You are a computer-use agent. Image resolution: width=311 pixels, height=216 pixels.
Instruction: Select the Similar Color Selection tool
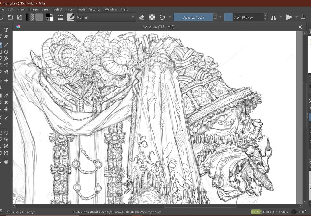[x=6, y=146]
